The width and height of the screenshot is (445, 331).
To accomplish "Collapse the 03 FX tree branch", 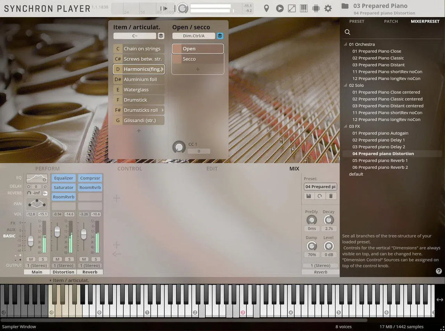I will click(x=345, y=126).
